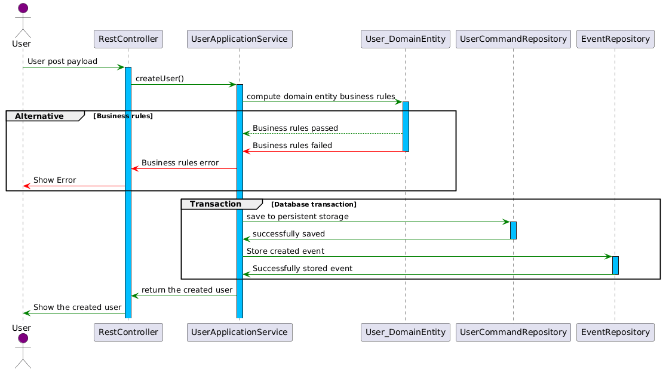Screen dimensions: 669x372
Task: Select the 'Show Error' message label
Action: (x=54, y=180)
